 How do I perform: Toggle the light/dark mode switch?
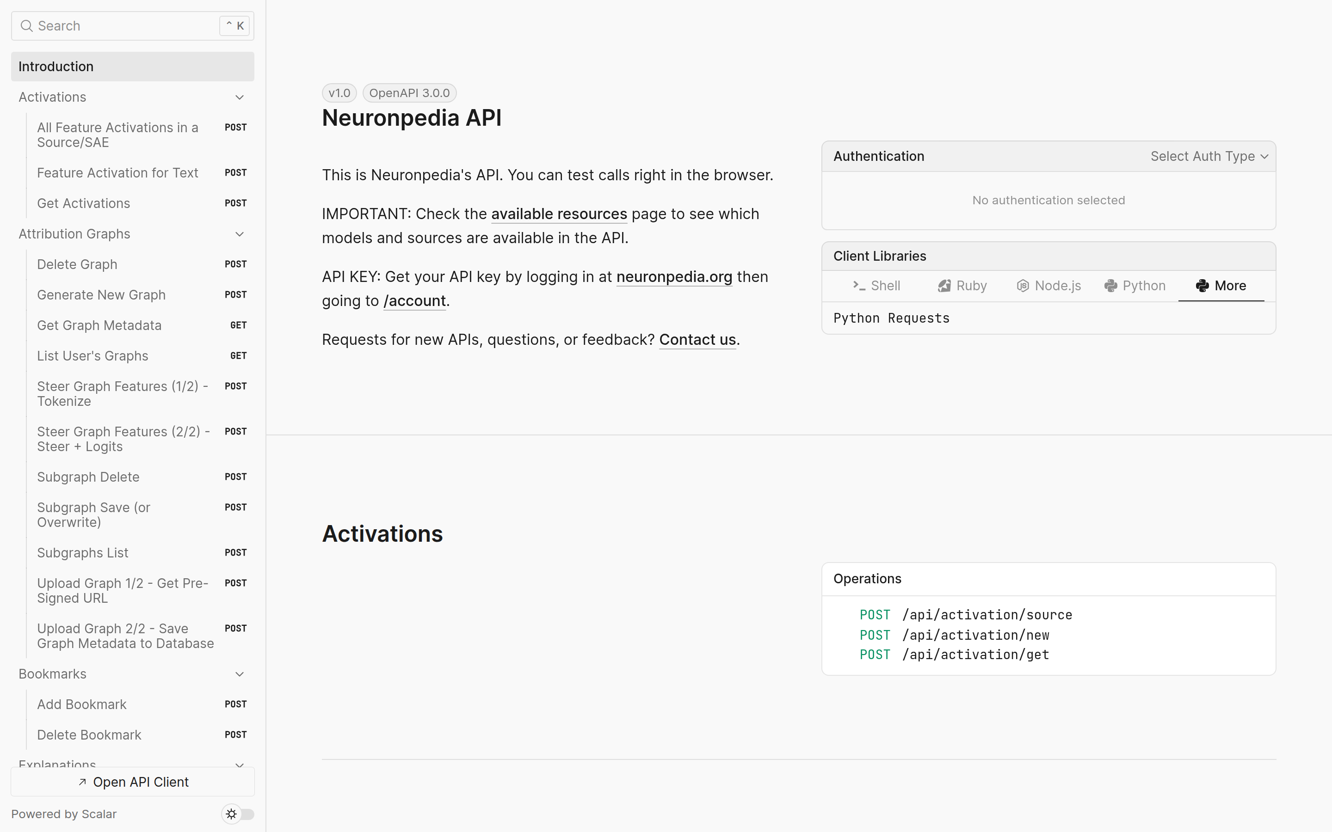pyautogui.click(x=238, y=814)
